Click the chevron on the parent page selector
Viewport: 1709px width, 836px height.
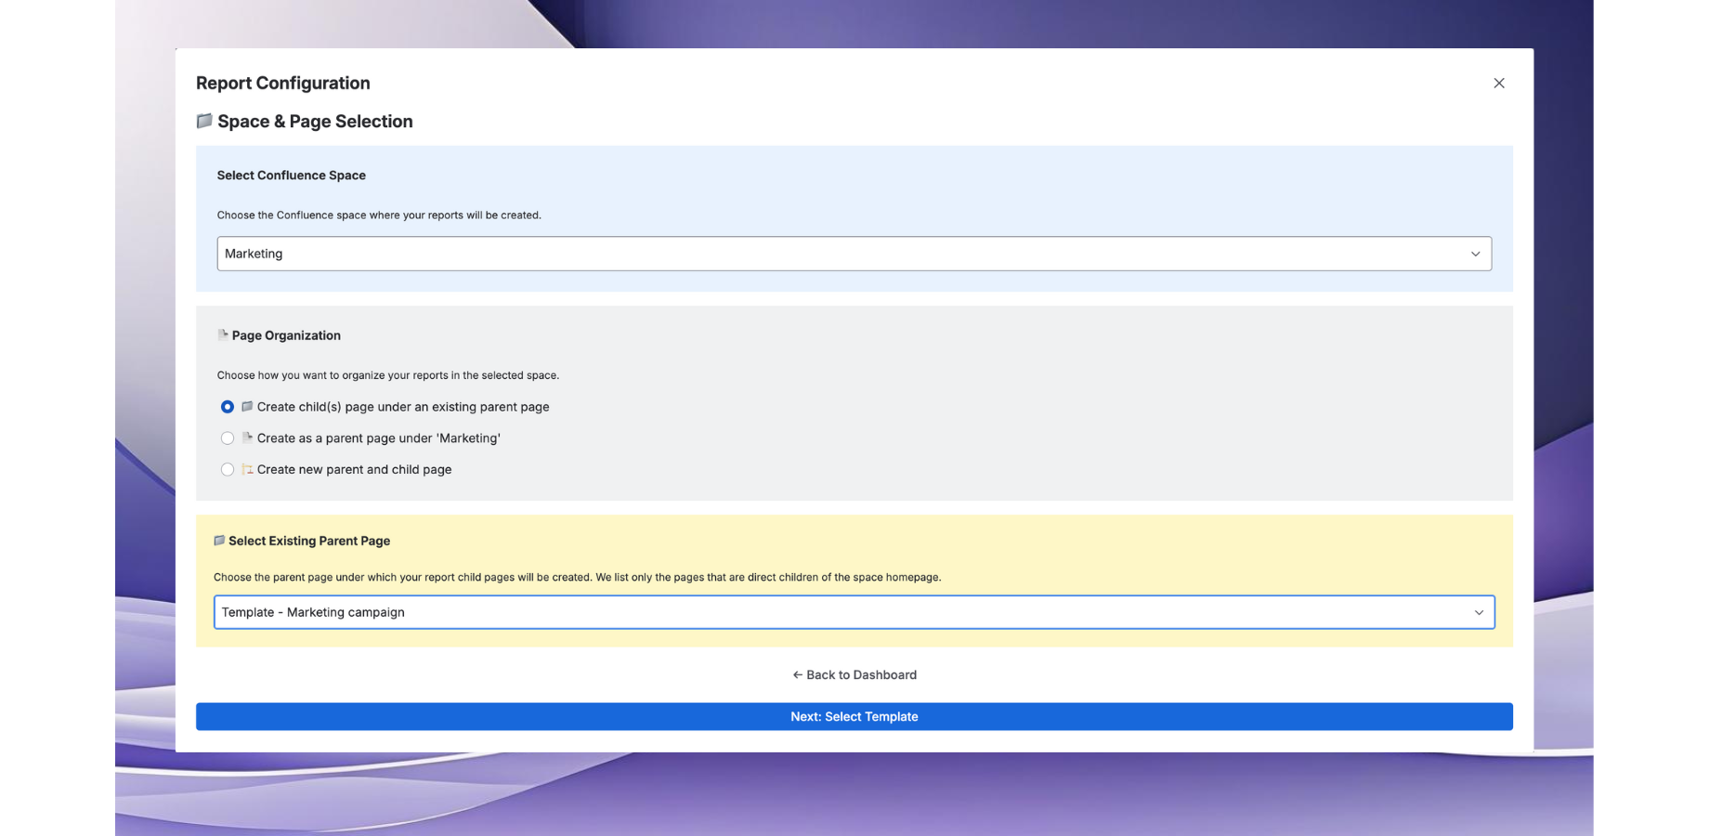pyautogui.click(x=1479, y=612)
